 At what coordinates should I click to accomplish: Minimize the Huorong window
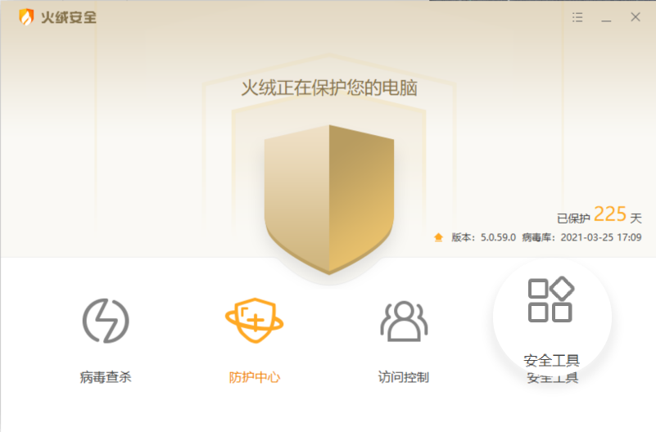606,17
